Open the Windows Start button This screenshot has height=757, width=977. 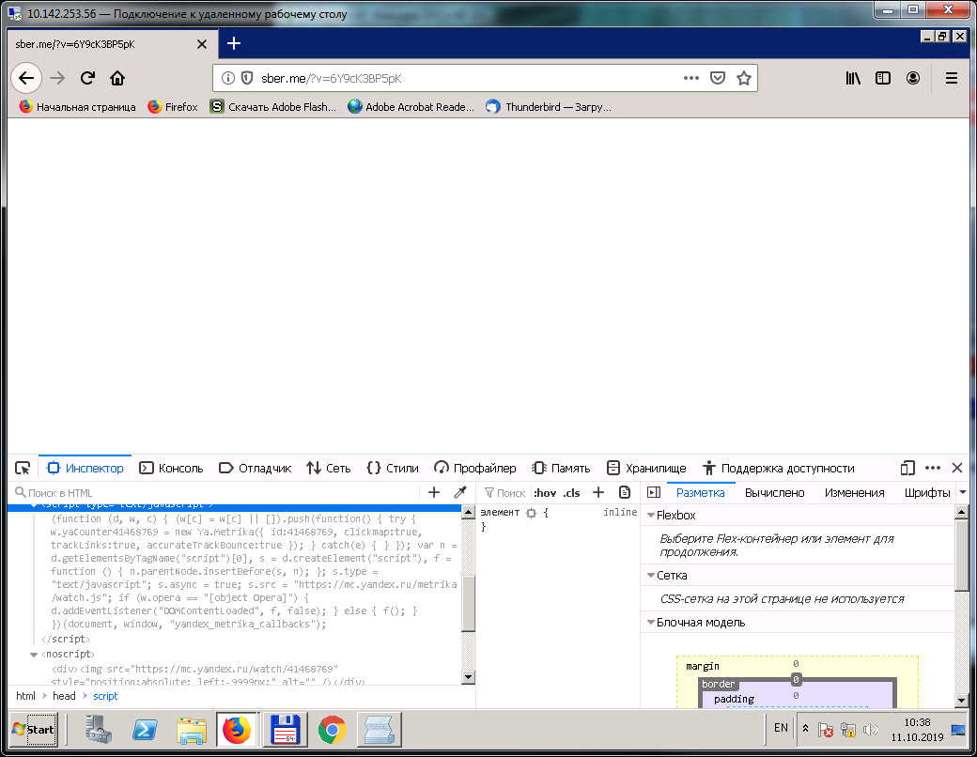point(34,730)
